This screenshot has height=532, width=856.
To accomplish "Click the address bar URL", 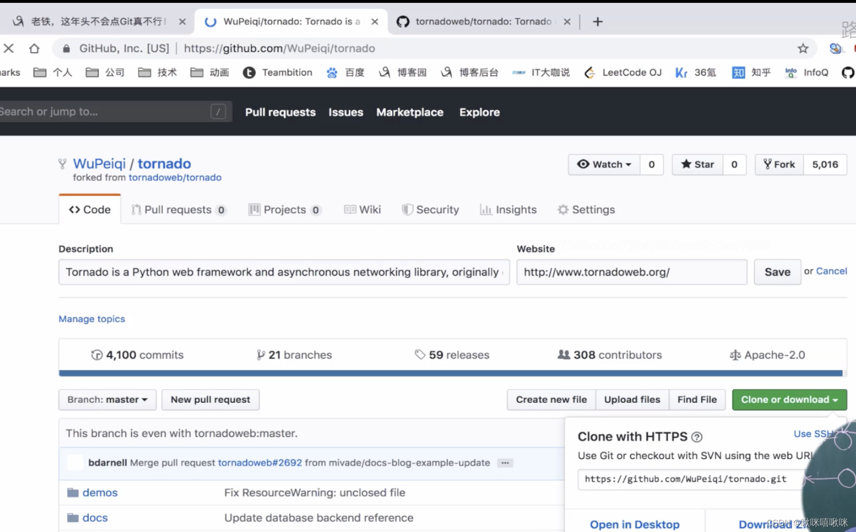I will pos(279,48).
